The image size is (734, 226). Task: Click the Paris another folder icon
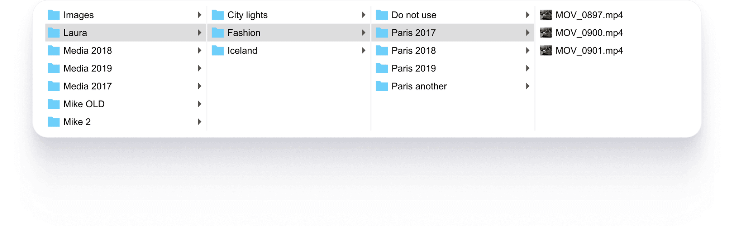[382, 86]
